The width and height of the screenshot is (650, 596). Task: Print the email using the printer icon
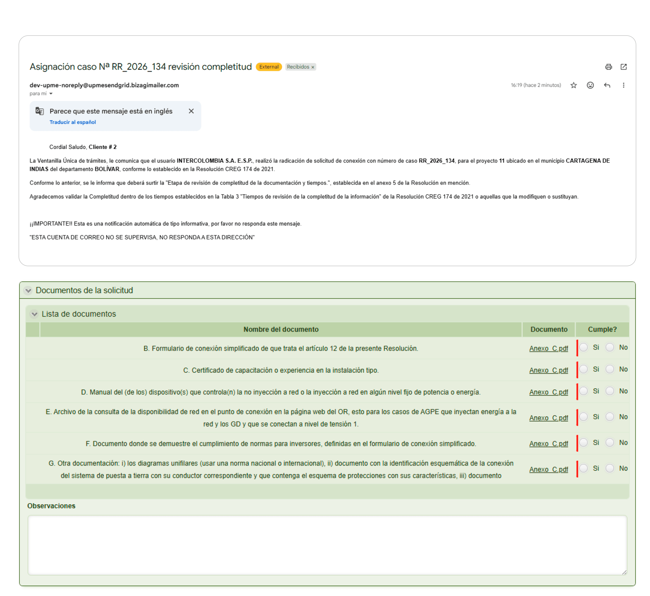608,67
